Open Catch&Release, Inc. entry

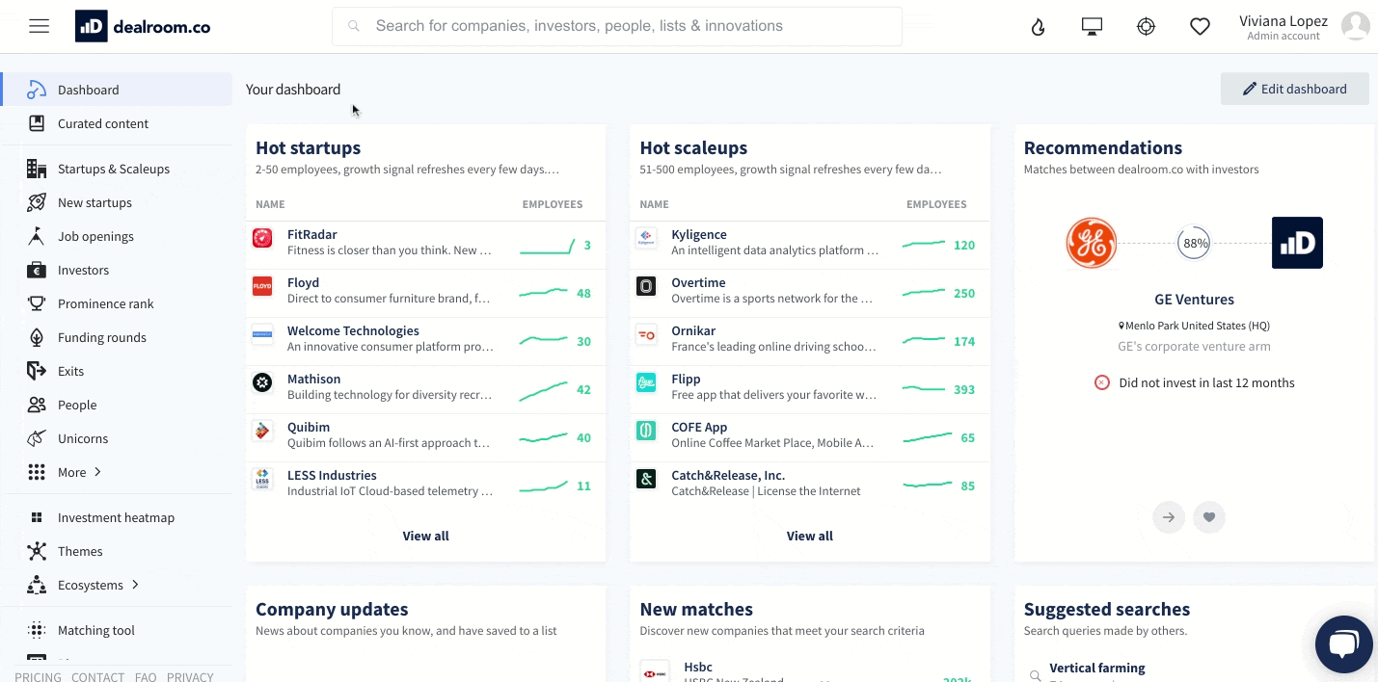tap(810, 485)
